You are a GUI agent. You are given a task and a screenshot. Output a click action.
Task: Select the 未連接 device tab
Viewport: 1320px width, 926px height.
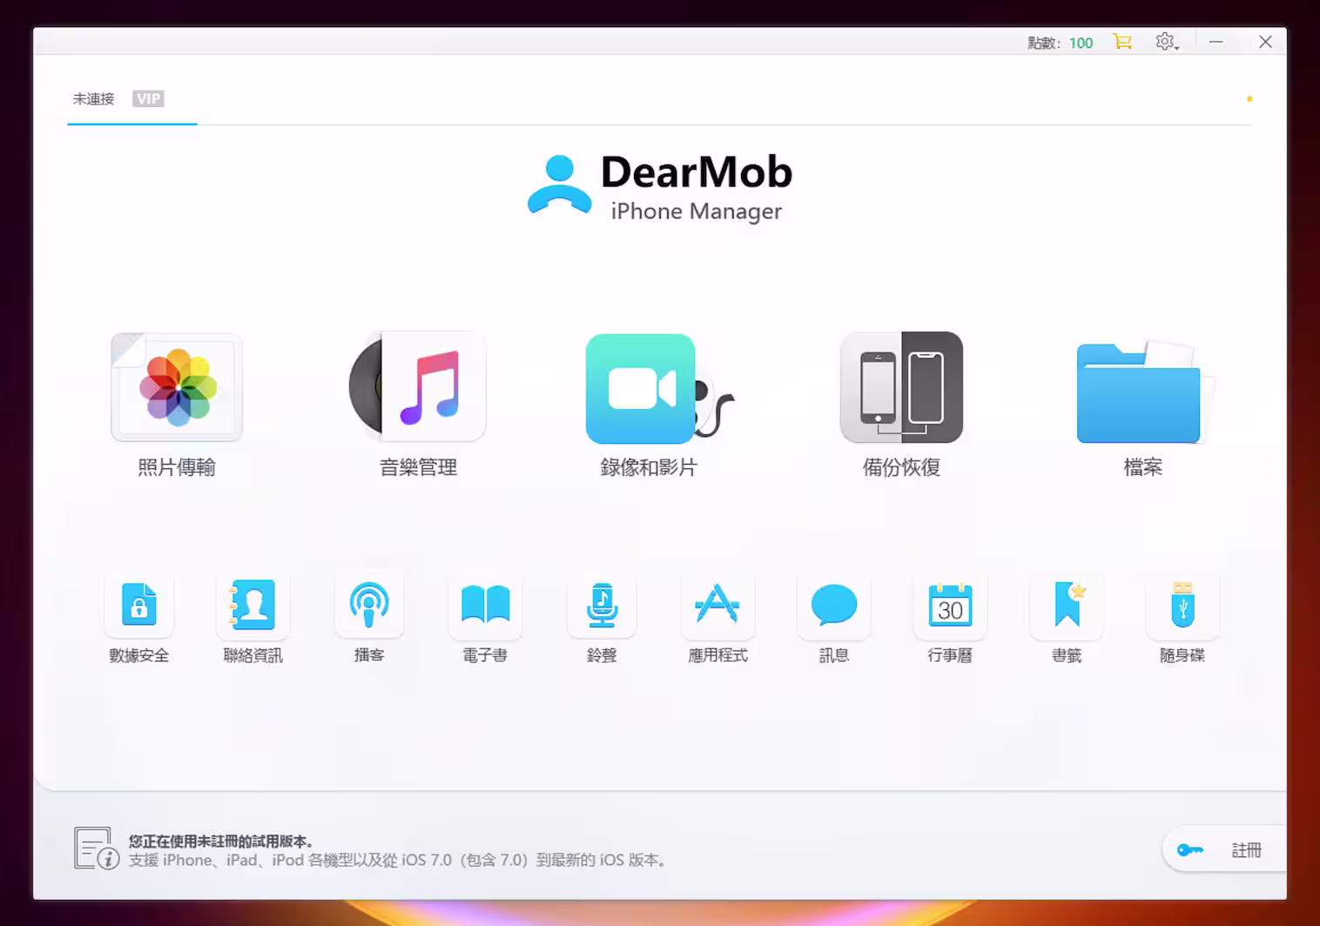[93, 99]
